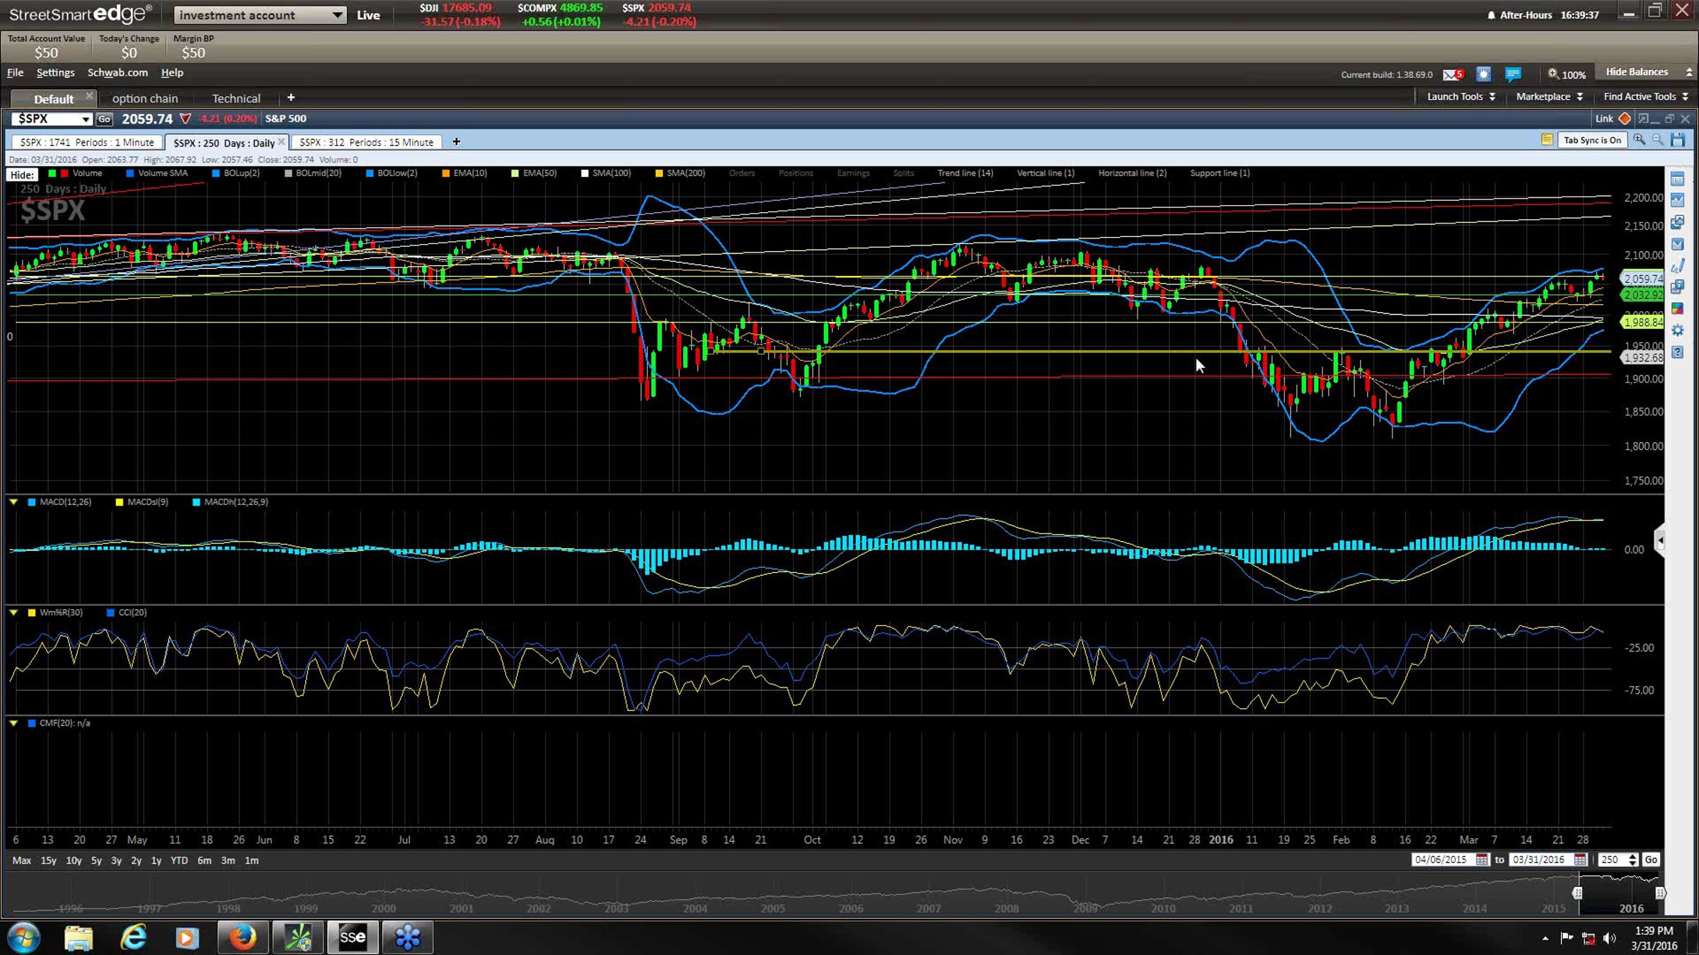
Task: Switch to the option chain tab
Action: tap(144, 98)
